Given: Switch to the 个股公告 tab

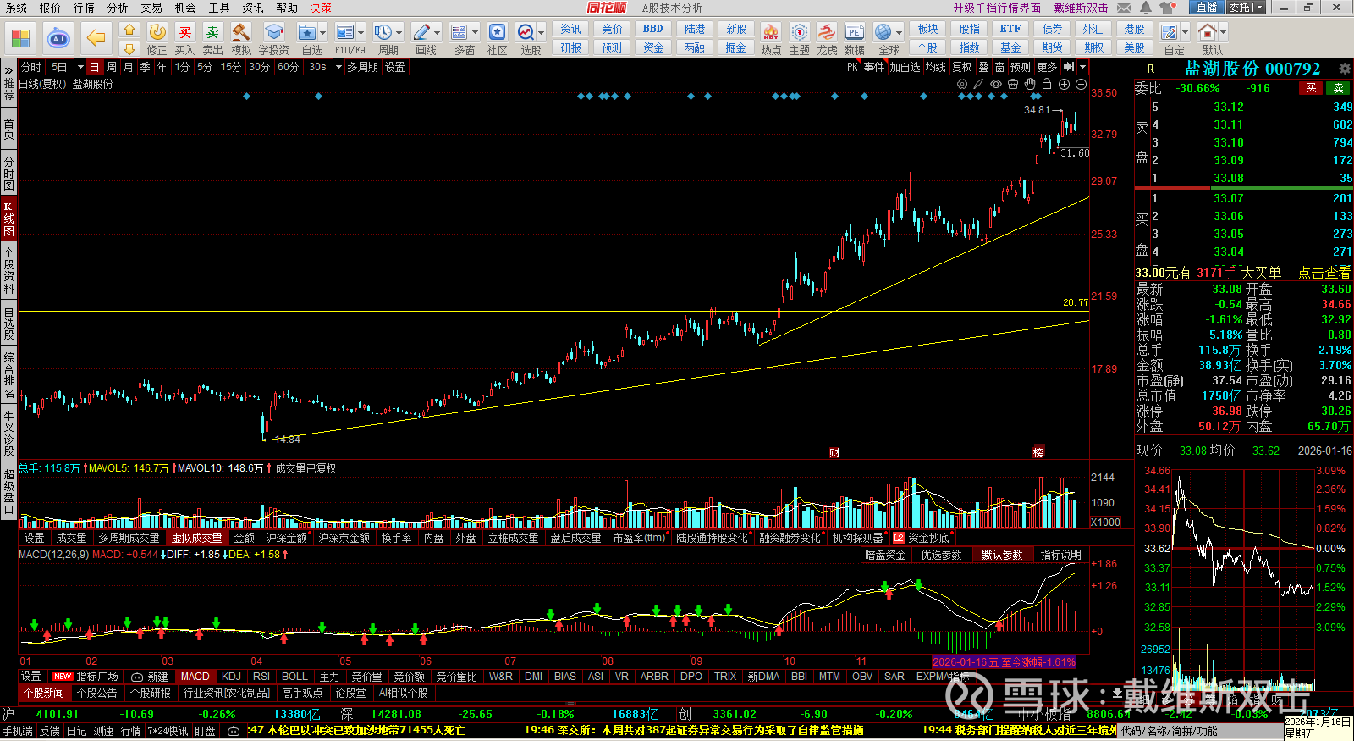Looking at the screenshot, I should tap(96, 693).
